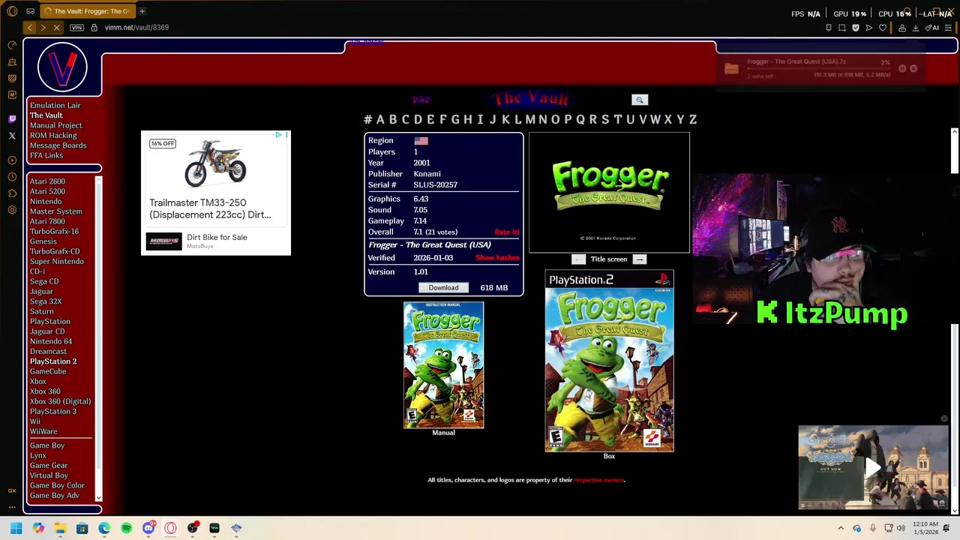Viewport: 960px width, 540px height.
Task: Open the downloaded file's folder icon
Action: (731, 69)
